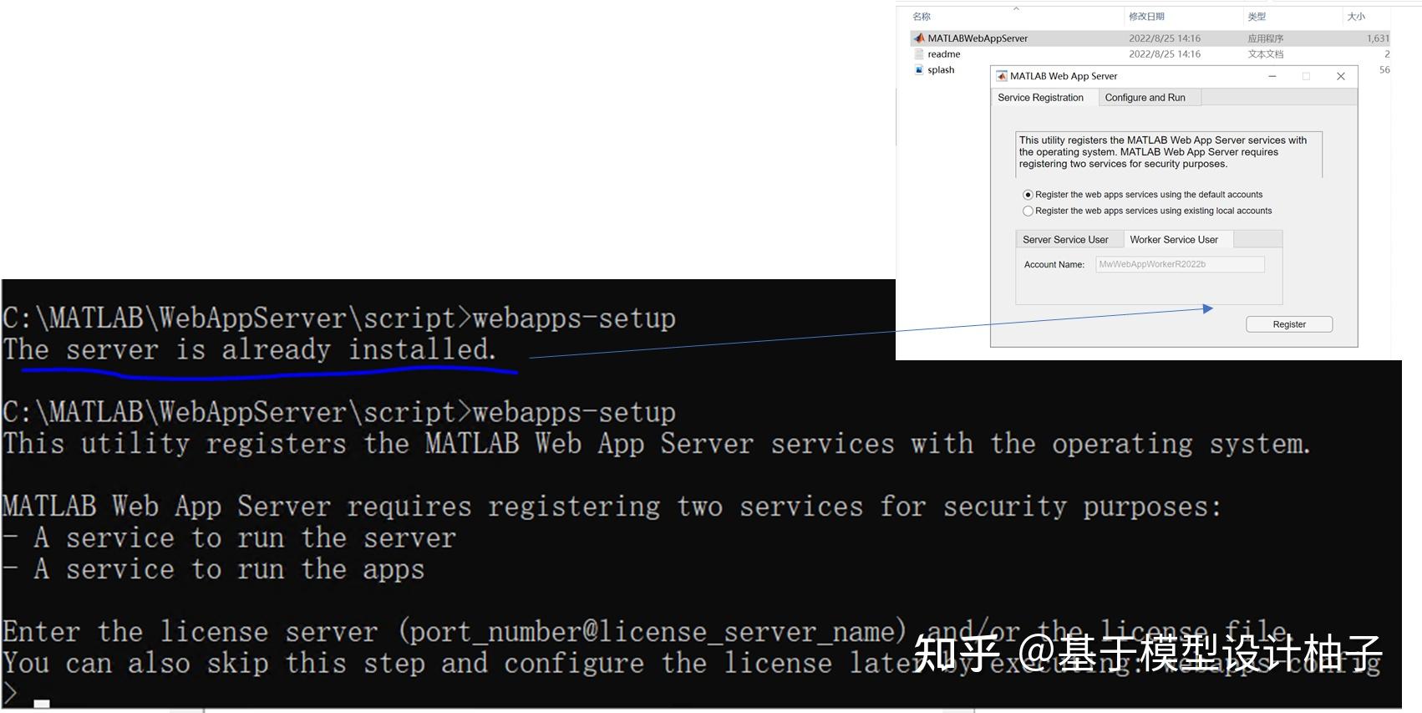Viewport: 1422px width, 713px height.
Task: Choose register using the default accounts
Action: coord(1028,195)
